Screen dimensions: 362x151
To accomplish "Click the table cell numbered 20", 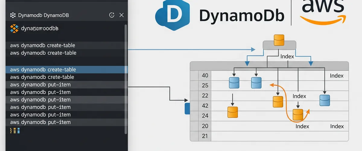I will coord(205,126).
